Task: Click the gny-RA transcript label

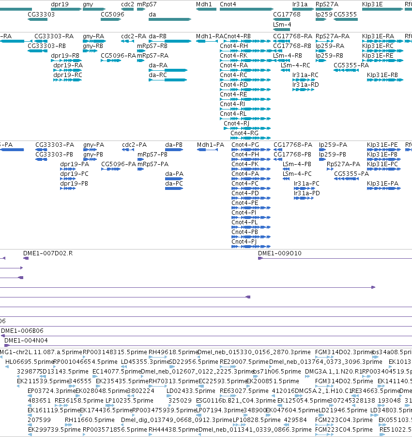Action: click(93, 36)
